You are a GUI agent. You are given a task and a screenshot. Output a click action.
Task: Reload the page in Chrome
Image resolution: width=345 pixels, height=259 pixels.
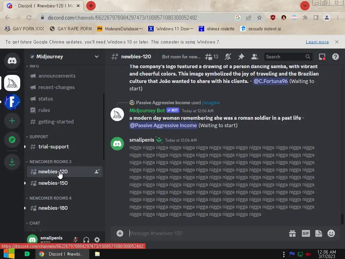pyautogui.click(x=29, y=18)
